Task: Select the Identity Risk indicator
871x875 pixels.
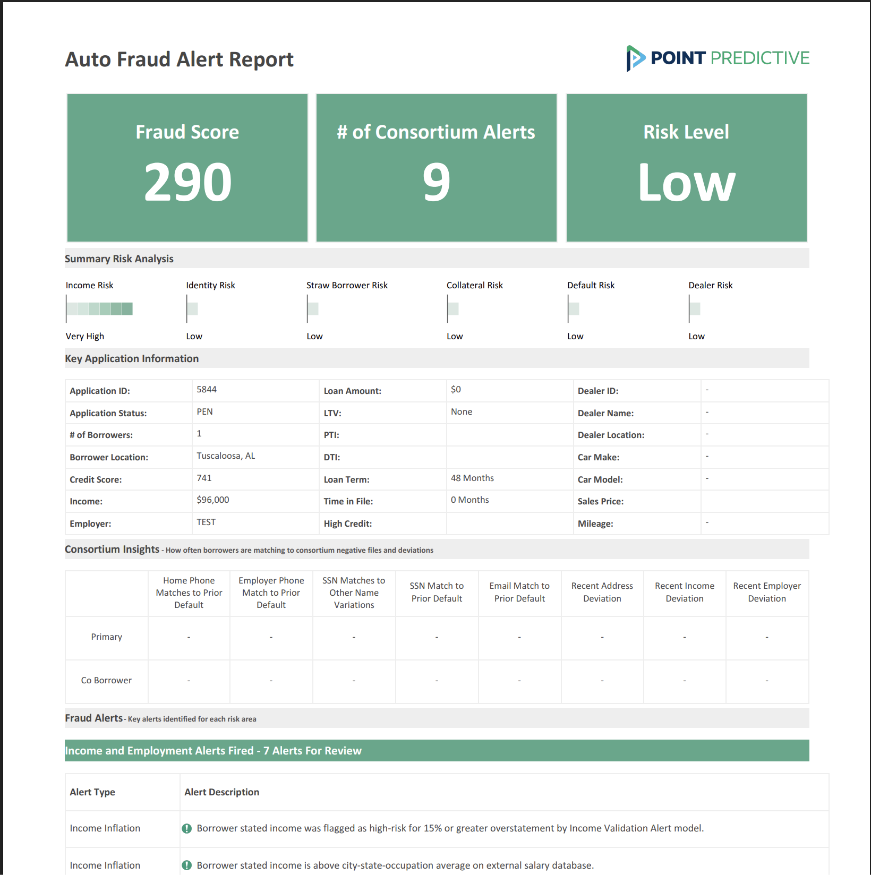Action: click(x=192, y=308)
